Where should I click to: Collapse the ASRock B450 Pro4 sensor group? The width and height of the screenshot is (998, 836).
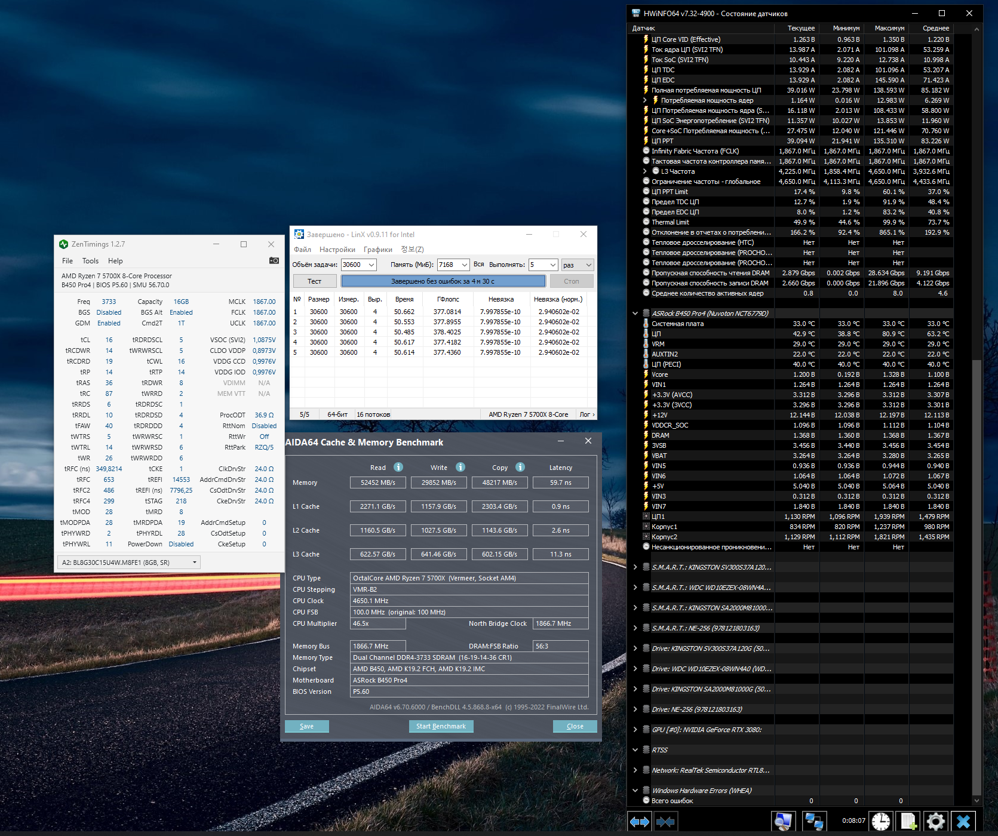pos(635,313)
